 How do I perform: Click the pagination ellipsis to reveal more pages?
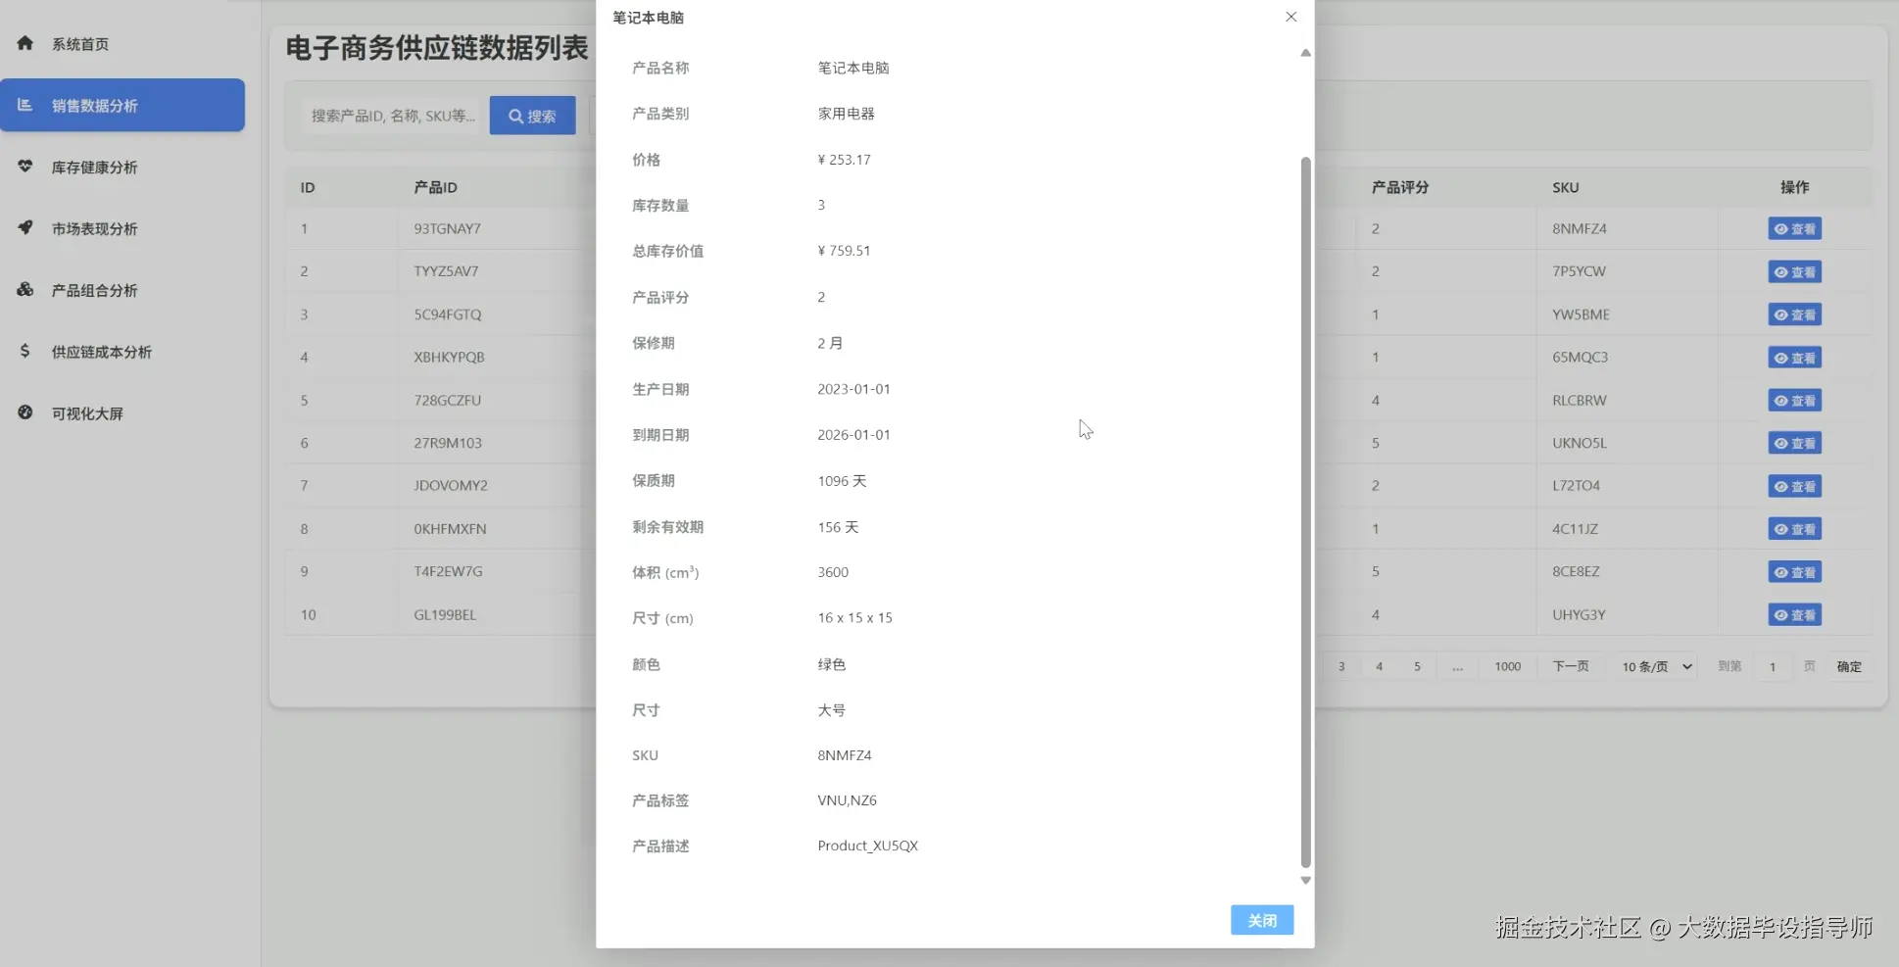pyautogui.click(x=1457, y=665)
